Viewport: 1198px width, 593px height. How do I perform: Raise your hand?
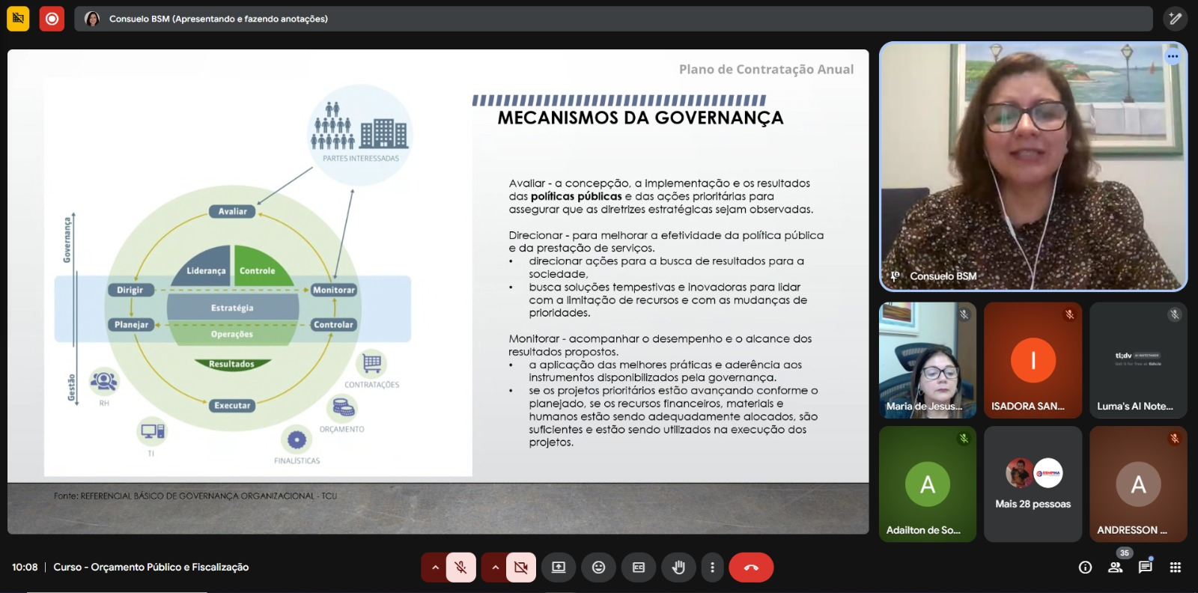(678, 568)
